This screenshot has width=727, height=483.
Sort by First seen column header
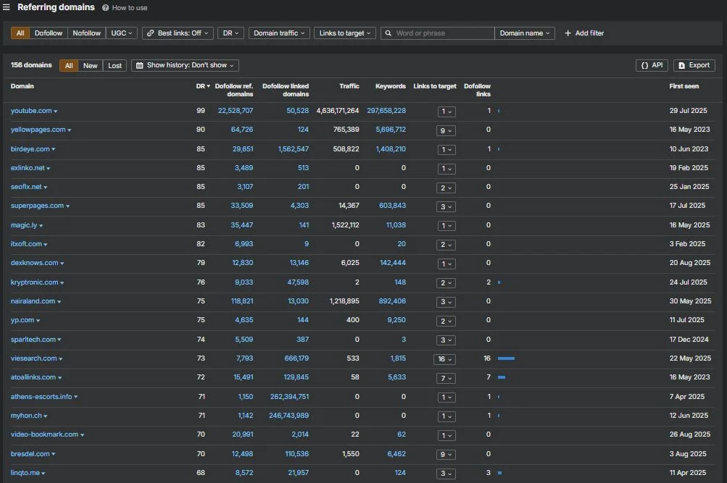[684, 86]
